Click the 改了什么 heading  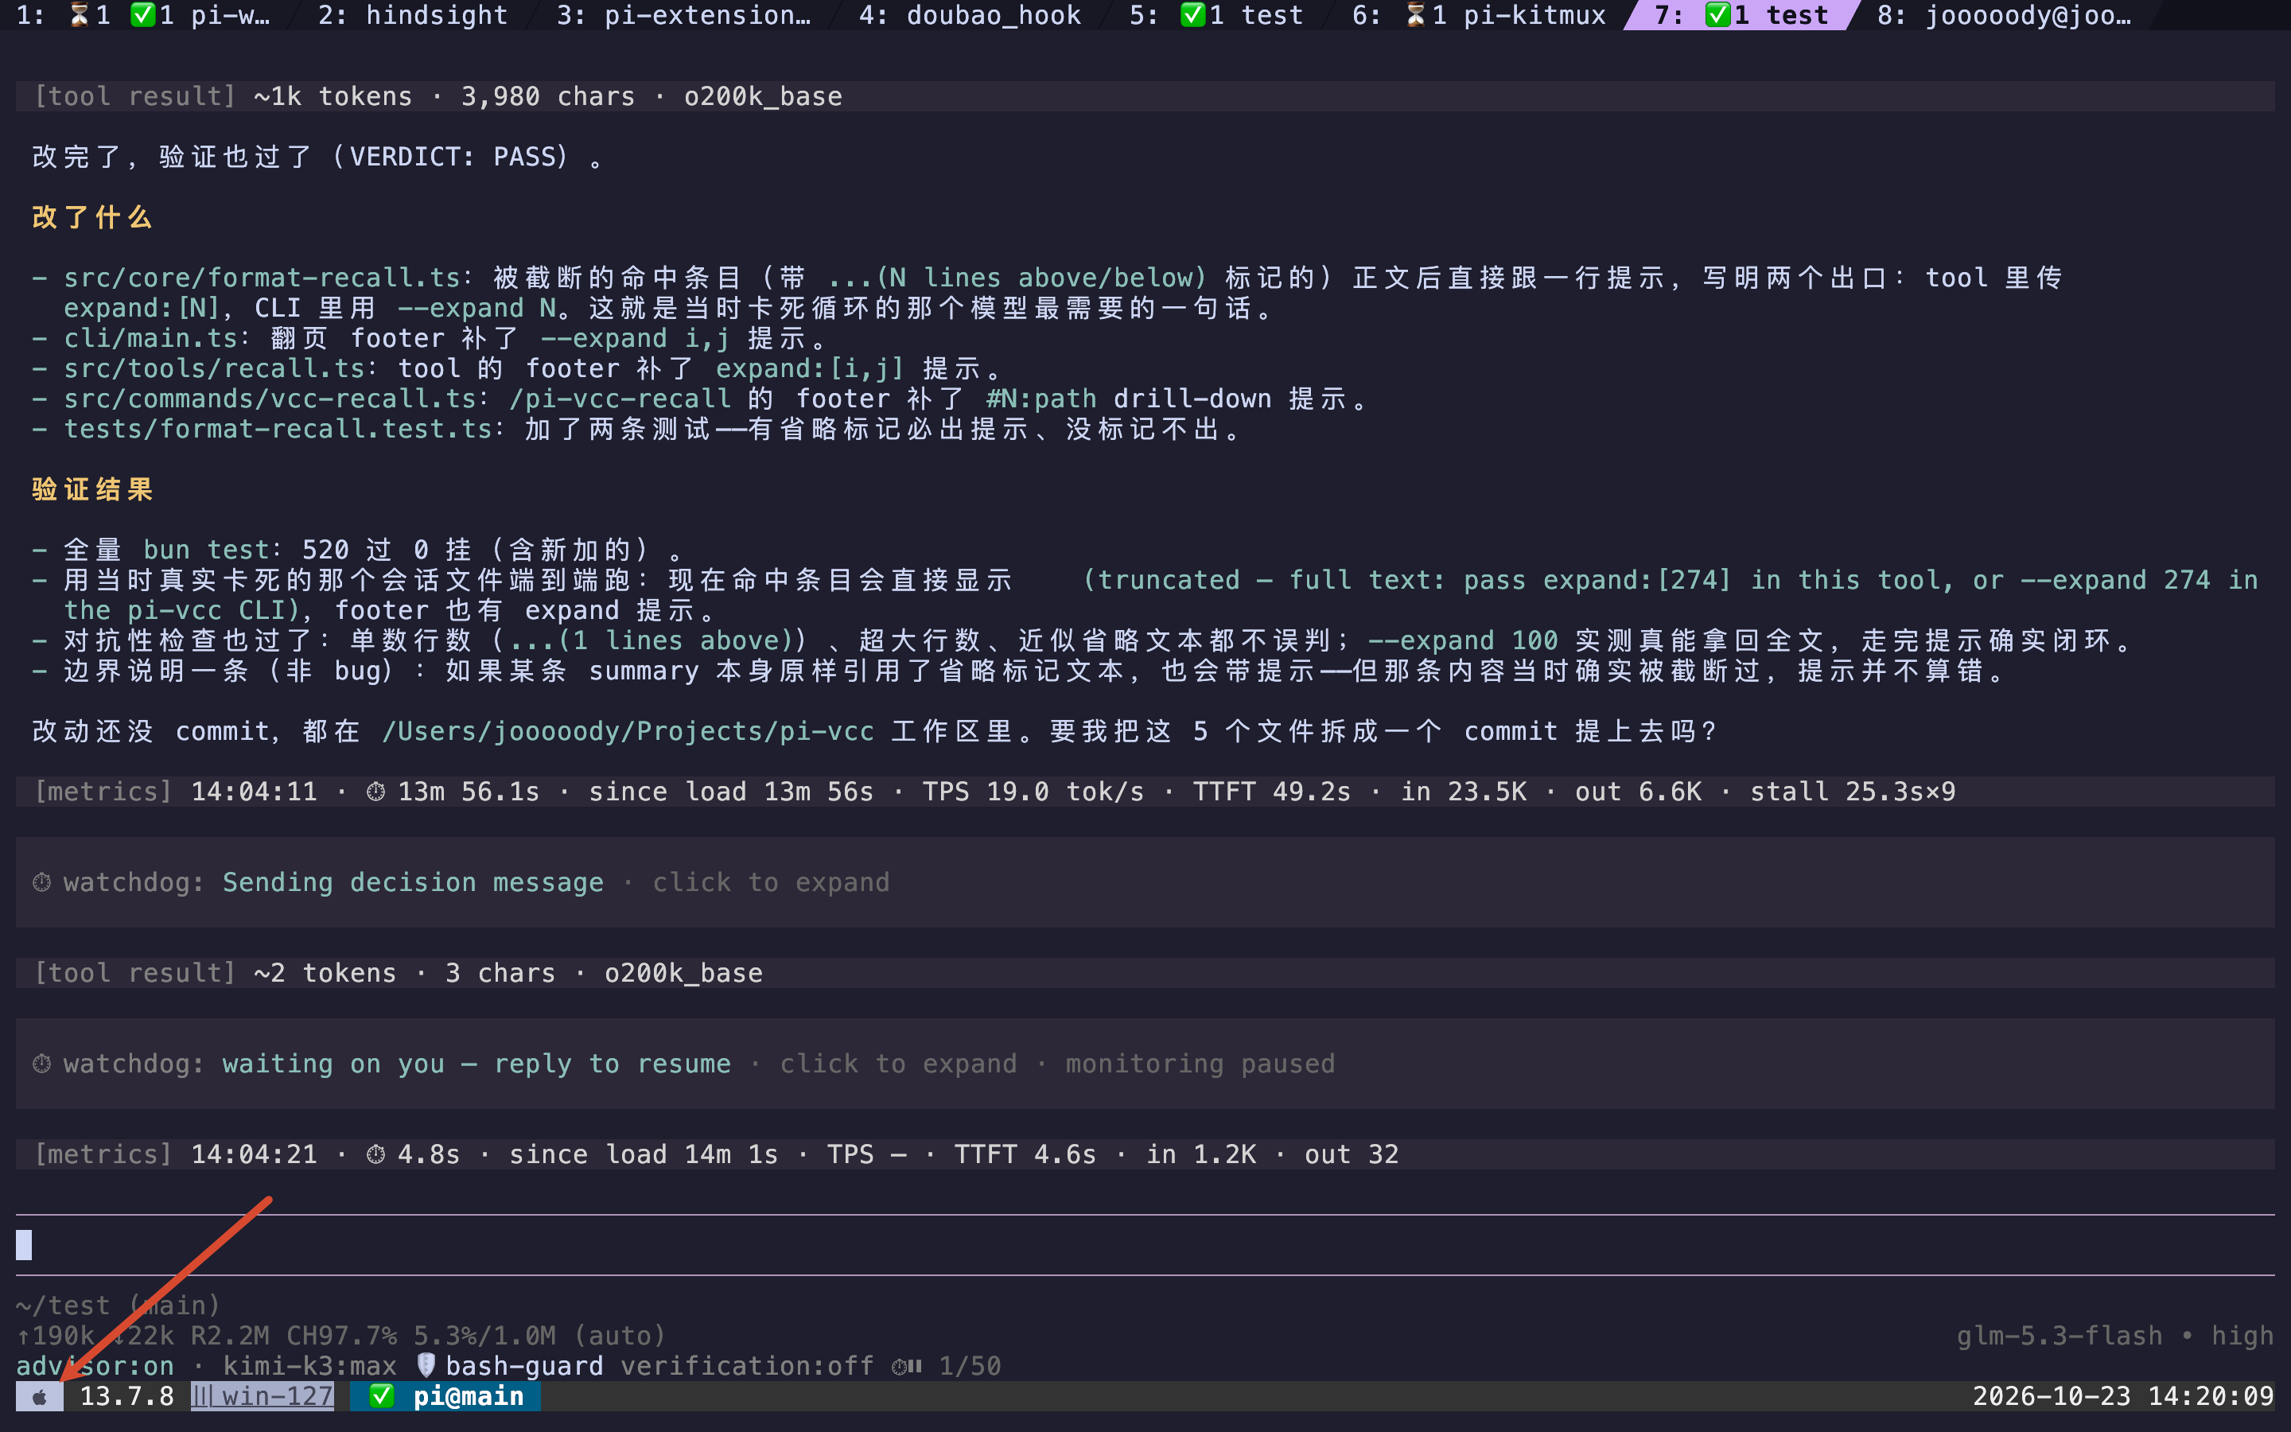91,217
